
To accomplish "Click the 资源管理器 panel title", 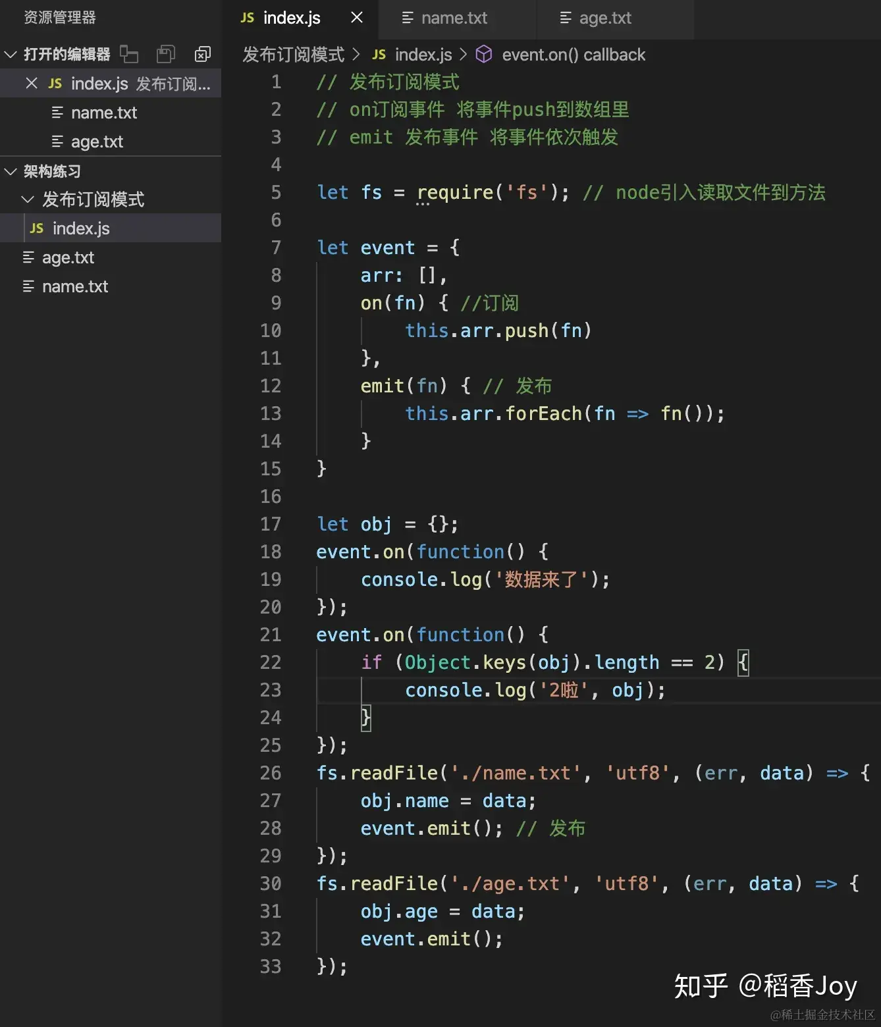I will [x=60, y=17].
